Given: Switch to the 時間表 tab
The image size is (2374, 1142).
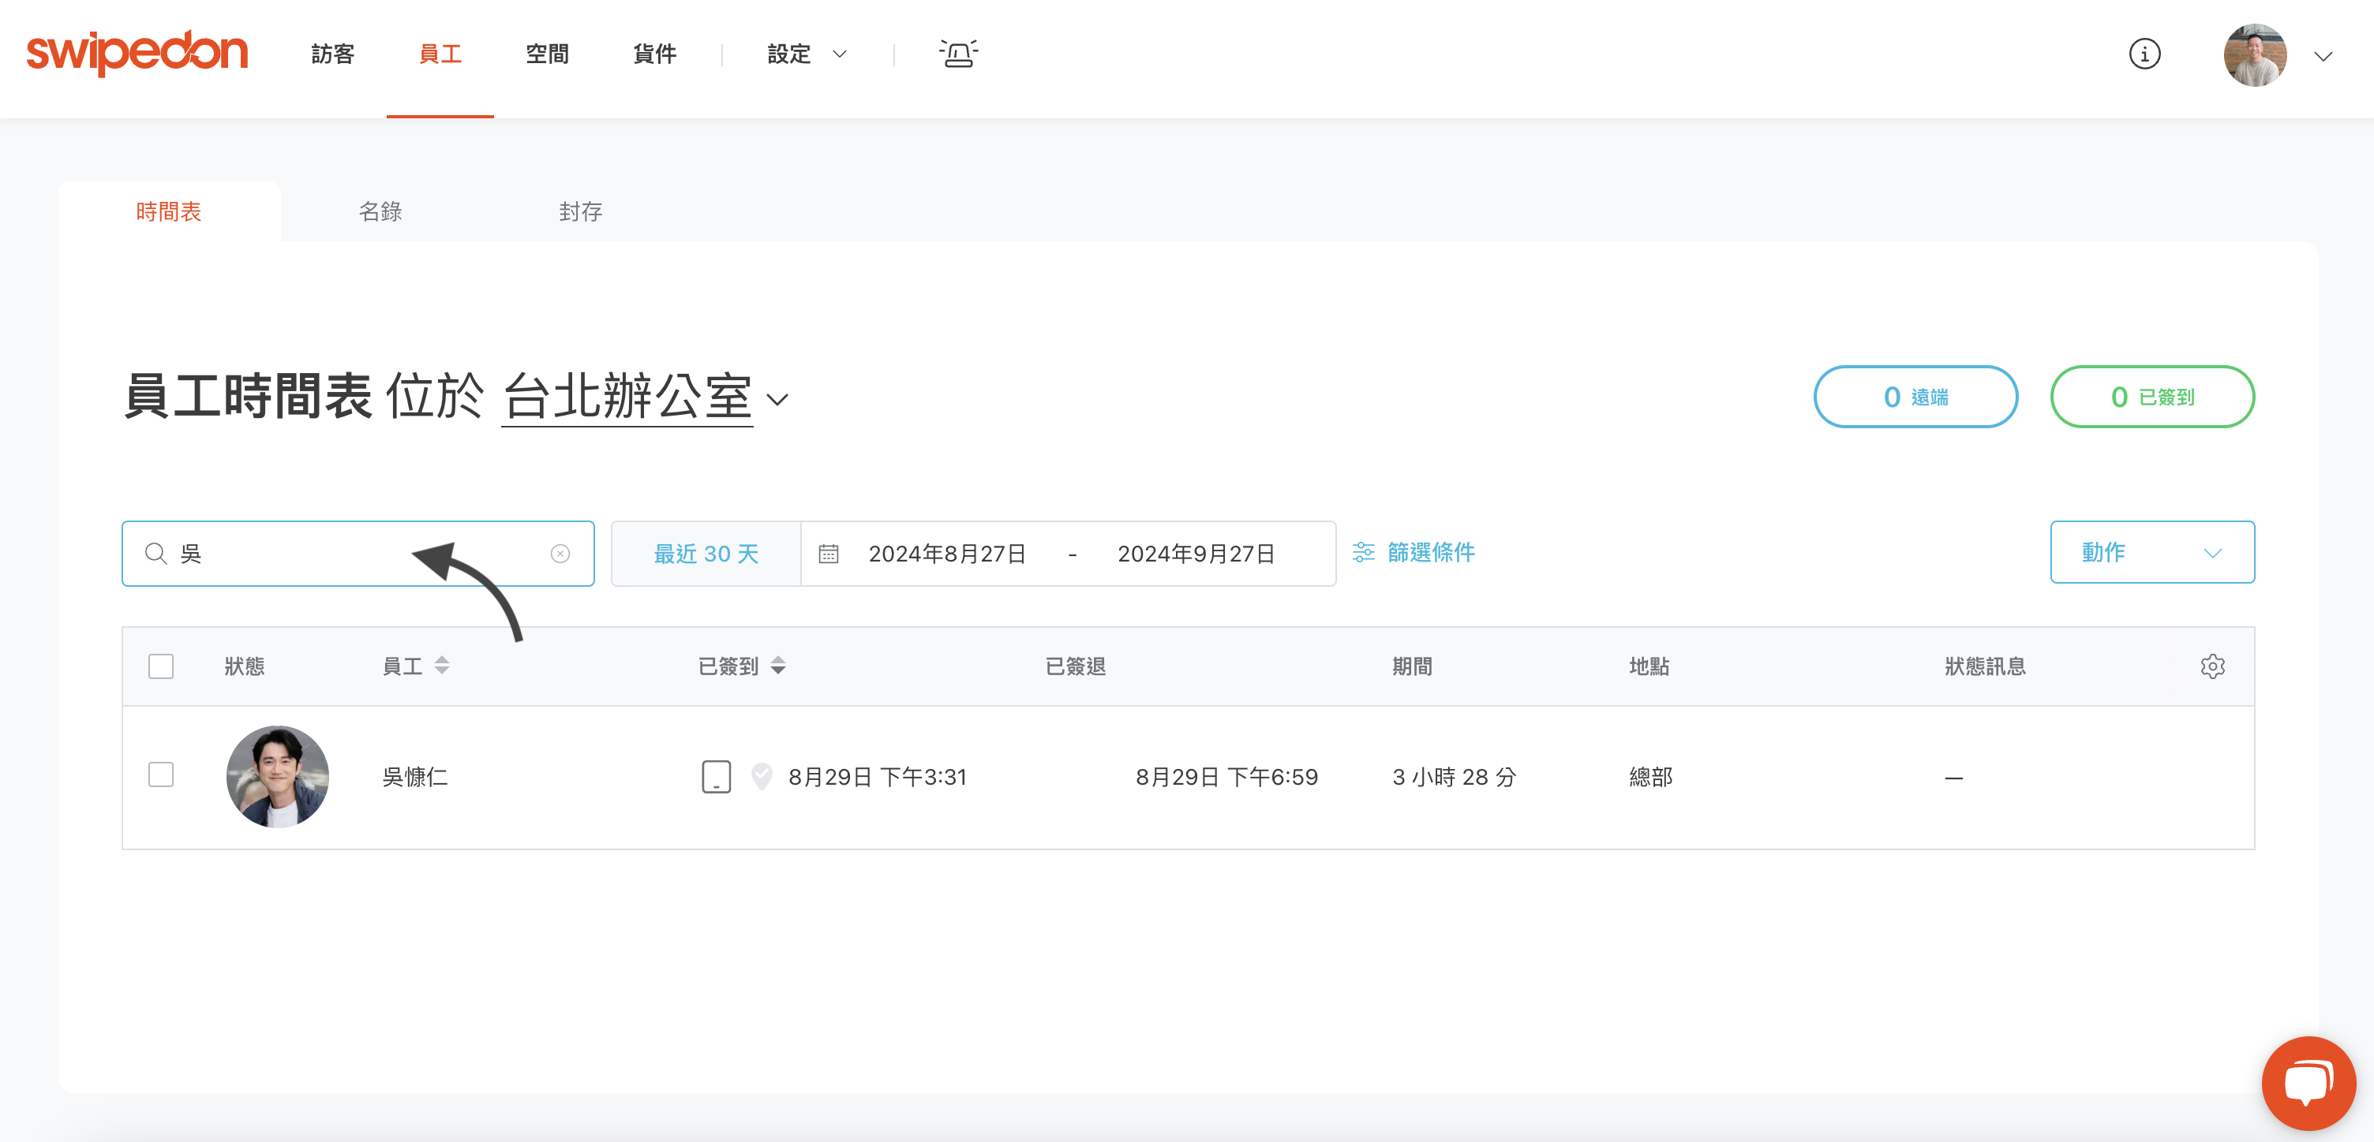Looking at the screenshot, I should [169, 212].
